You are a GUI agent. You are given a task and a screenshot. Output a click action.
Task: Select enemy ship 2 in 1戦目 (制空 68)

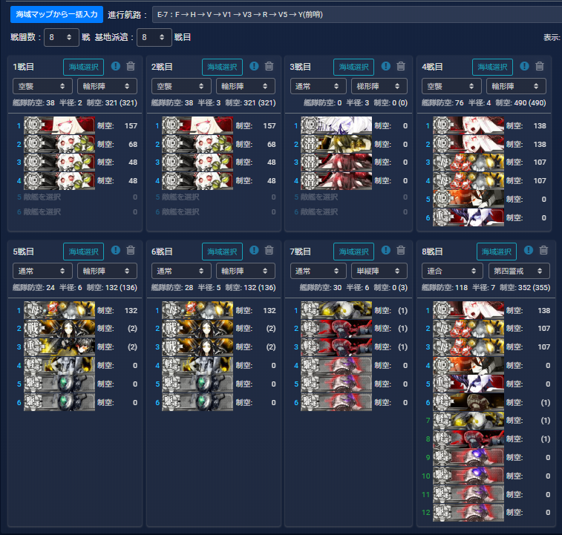click(59, 144)
